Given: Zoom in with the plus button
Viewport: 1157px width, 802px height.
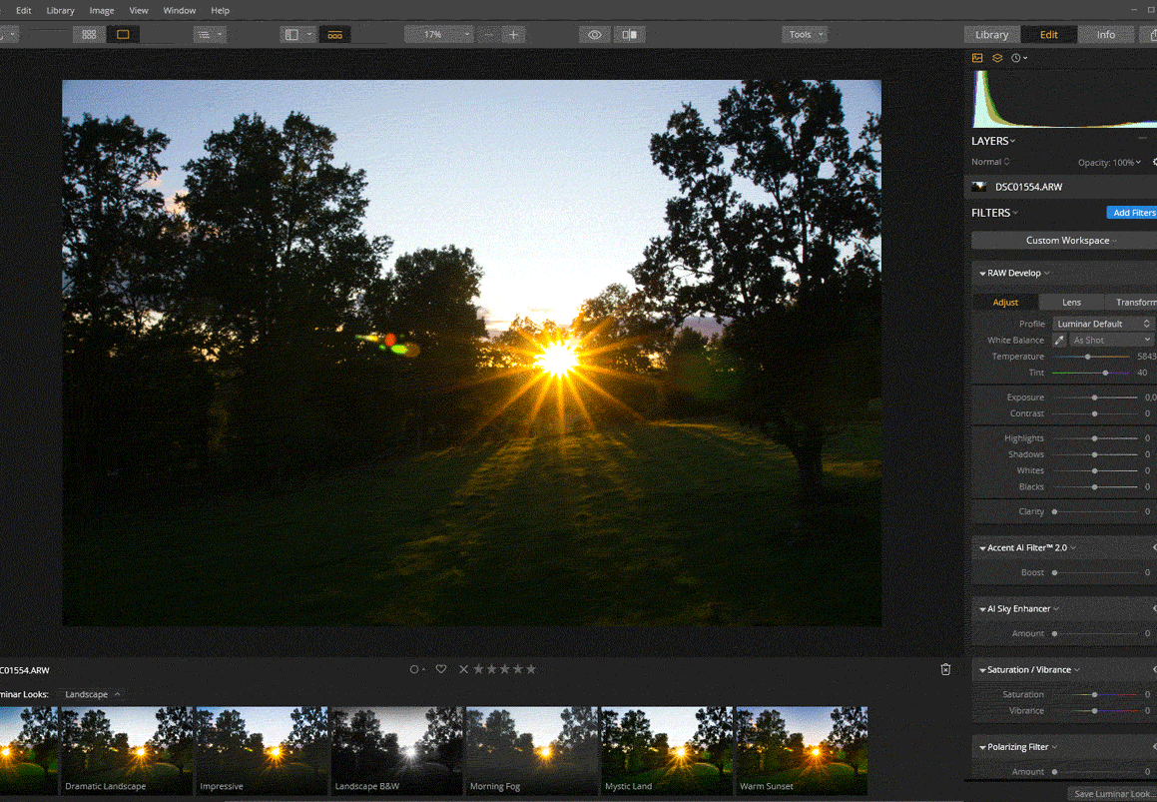Looking at the screenshot, I should pos(513,34).
